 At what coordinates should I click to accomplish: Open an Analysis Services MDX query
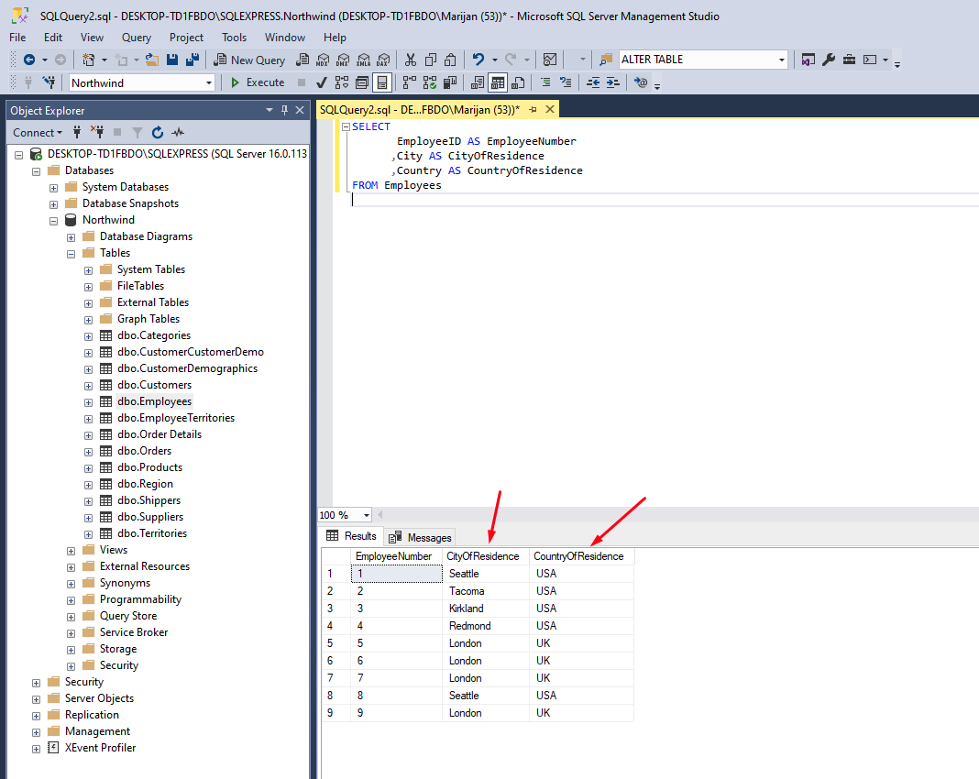[x=323, y=60]
